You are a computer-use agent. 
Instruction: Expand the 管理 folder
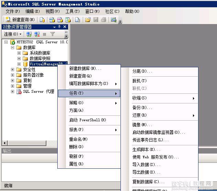click(12, 86)
